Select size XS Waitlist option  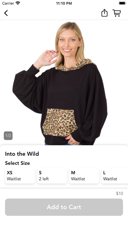coord(20,176)
